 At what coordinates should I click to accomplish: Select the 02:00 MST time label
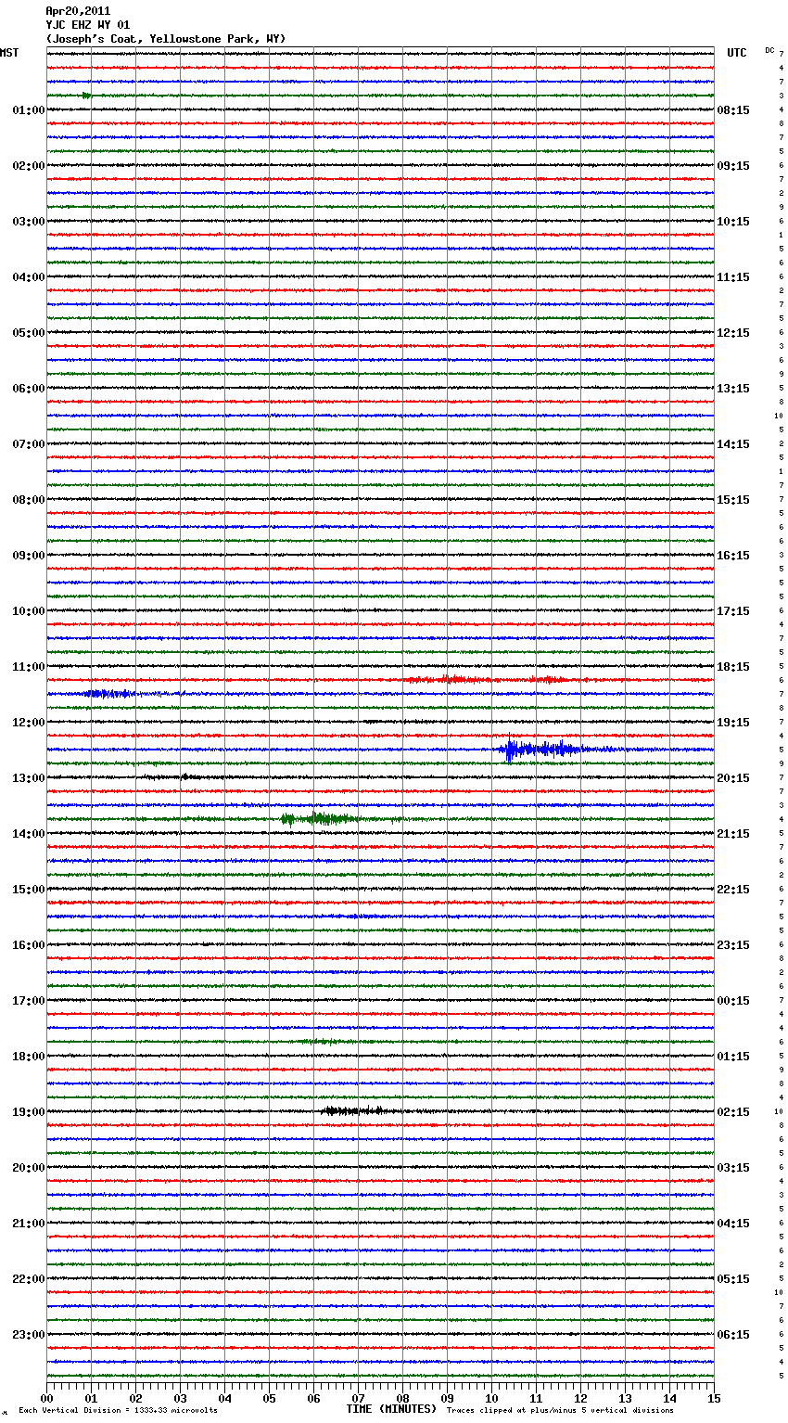[x=29, y=166]
